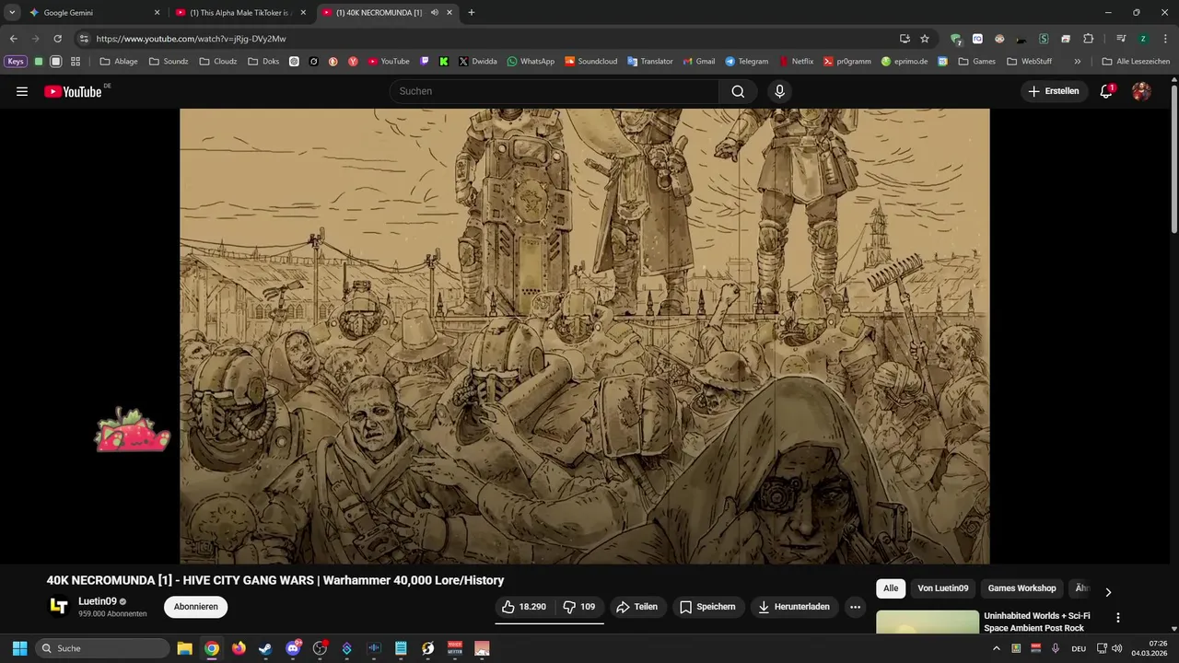Expand the tab search dropdown arrow
The image size is (1179, 663).
[x=12, y=13]
